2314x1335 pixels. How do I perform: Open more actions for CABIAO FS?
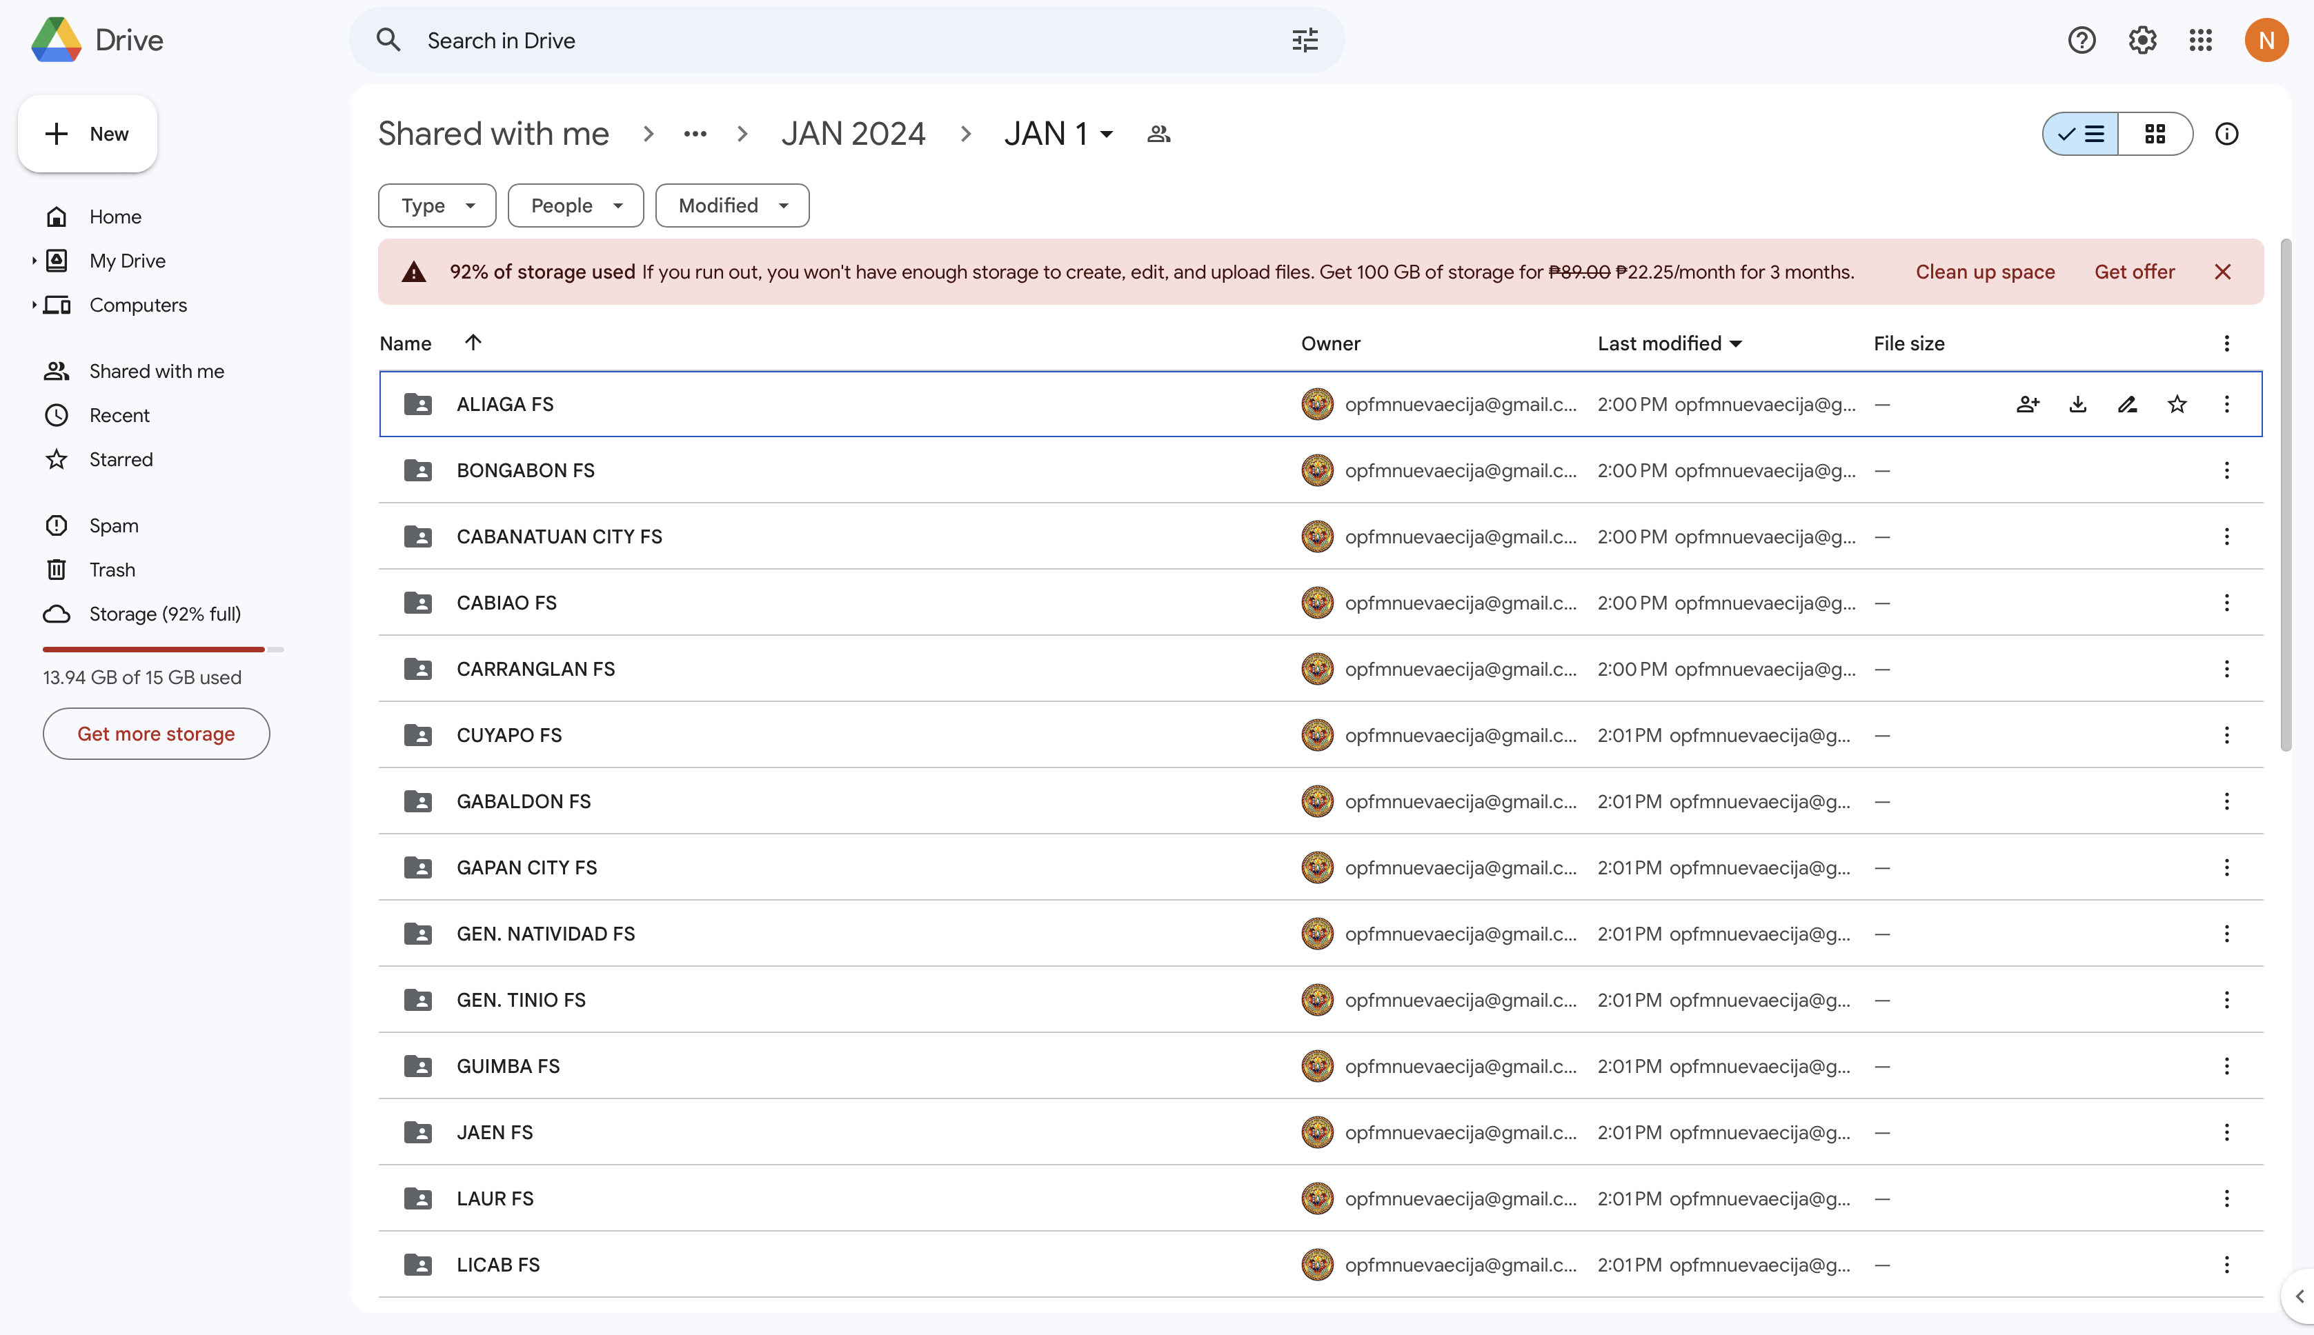(x=2226, y=603)
